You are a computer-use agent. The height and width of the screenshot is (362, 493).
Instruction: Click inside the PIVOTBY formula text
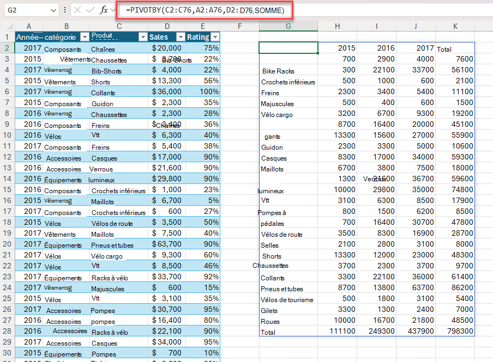pyautogui.click(x=205, y=10)
